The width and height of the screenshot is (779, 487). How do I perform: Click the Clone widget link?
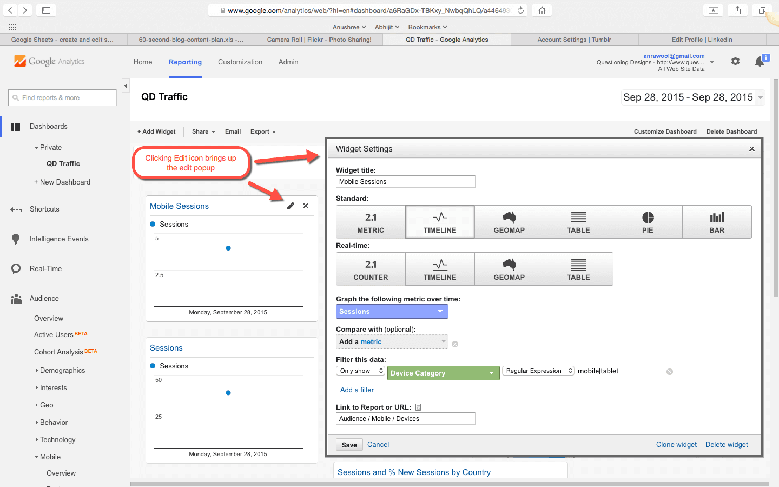(676, 445)
